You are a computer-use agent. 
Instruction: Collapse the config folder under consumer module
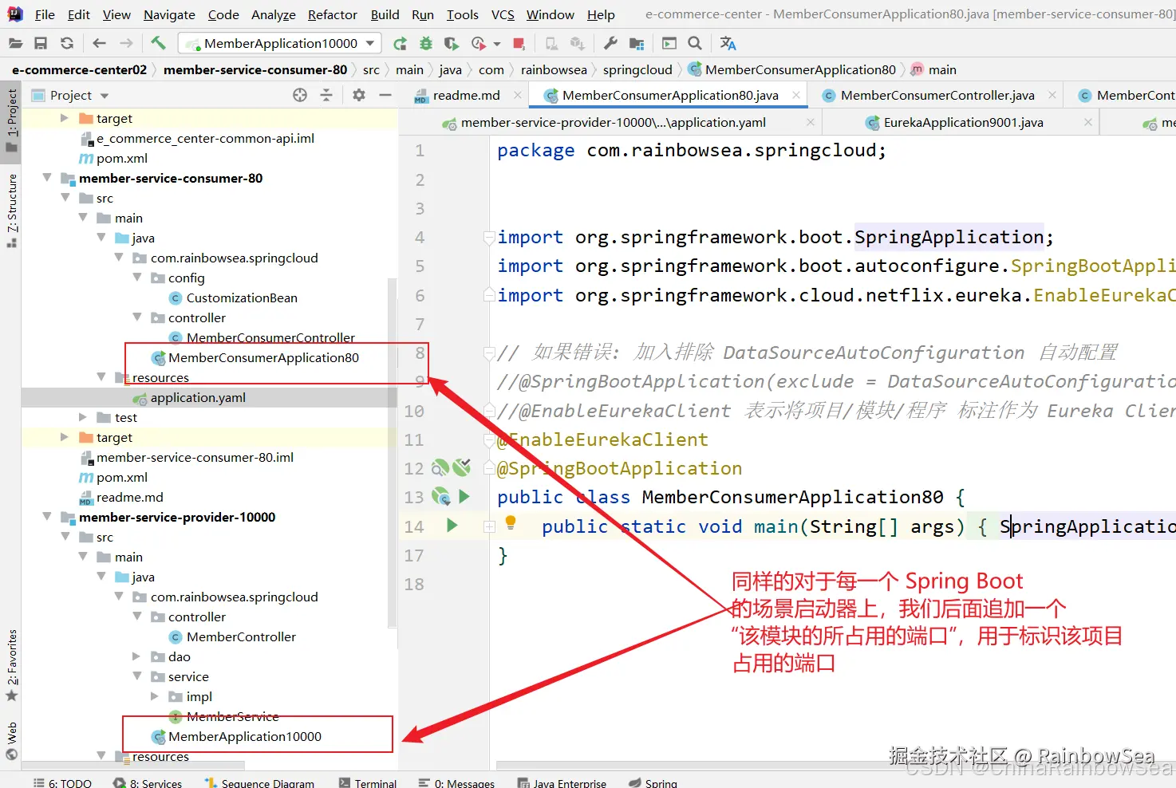click(137, 278)
